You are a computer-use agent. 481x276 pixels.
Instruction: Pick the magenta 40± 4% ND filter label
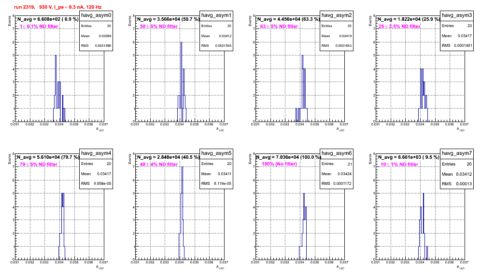pos(159,165)
